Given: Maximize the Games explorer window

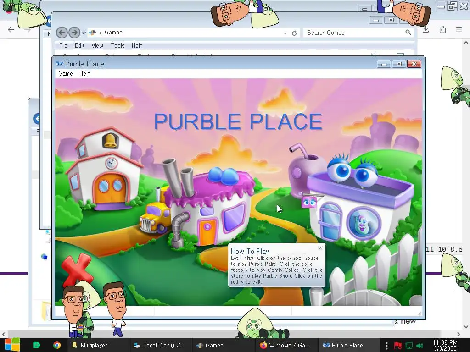Looking at the screenshot, I should [x=391, y=20].
